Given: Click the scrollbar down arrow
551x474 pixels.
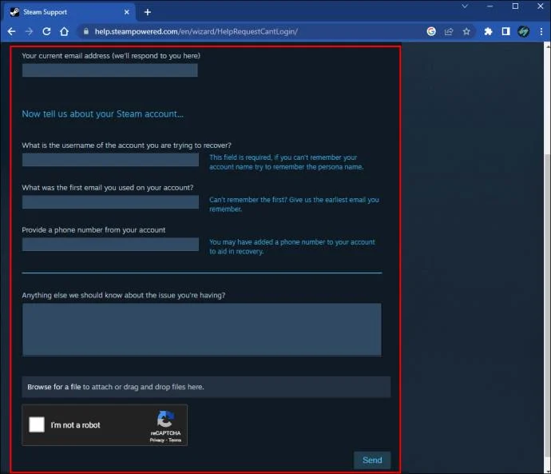Looking at the screenshot, I should (548, 470).
